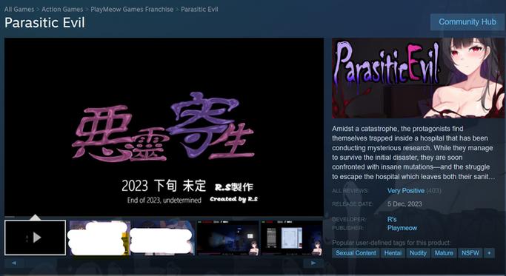The height and width of the screenshot is (276, 506).
Task: Select the Nudity tag
Action: (418, 253)
